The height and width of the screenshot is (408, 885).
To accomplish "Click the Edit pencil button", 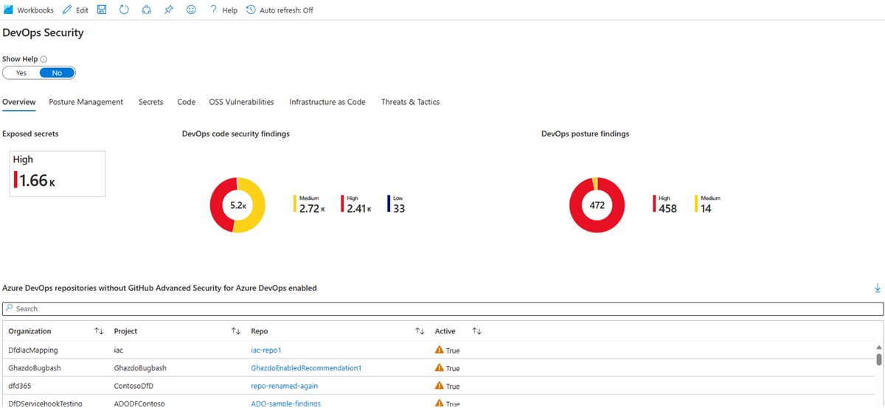I will click(x=75, y=10).
